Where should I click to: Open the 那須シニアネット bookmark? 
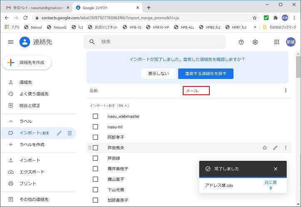(103, 27)
